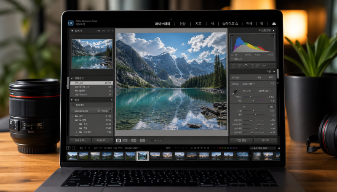The width and height of the screenshot is (337, 192).
Task: Set treatment to 흑백 (black and white)
Action: point(271,77)
